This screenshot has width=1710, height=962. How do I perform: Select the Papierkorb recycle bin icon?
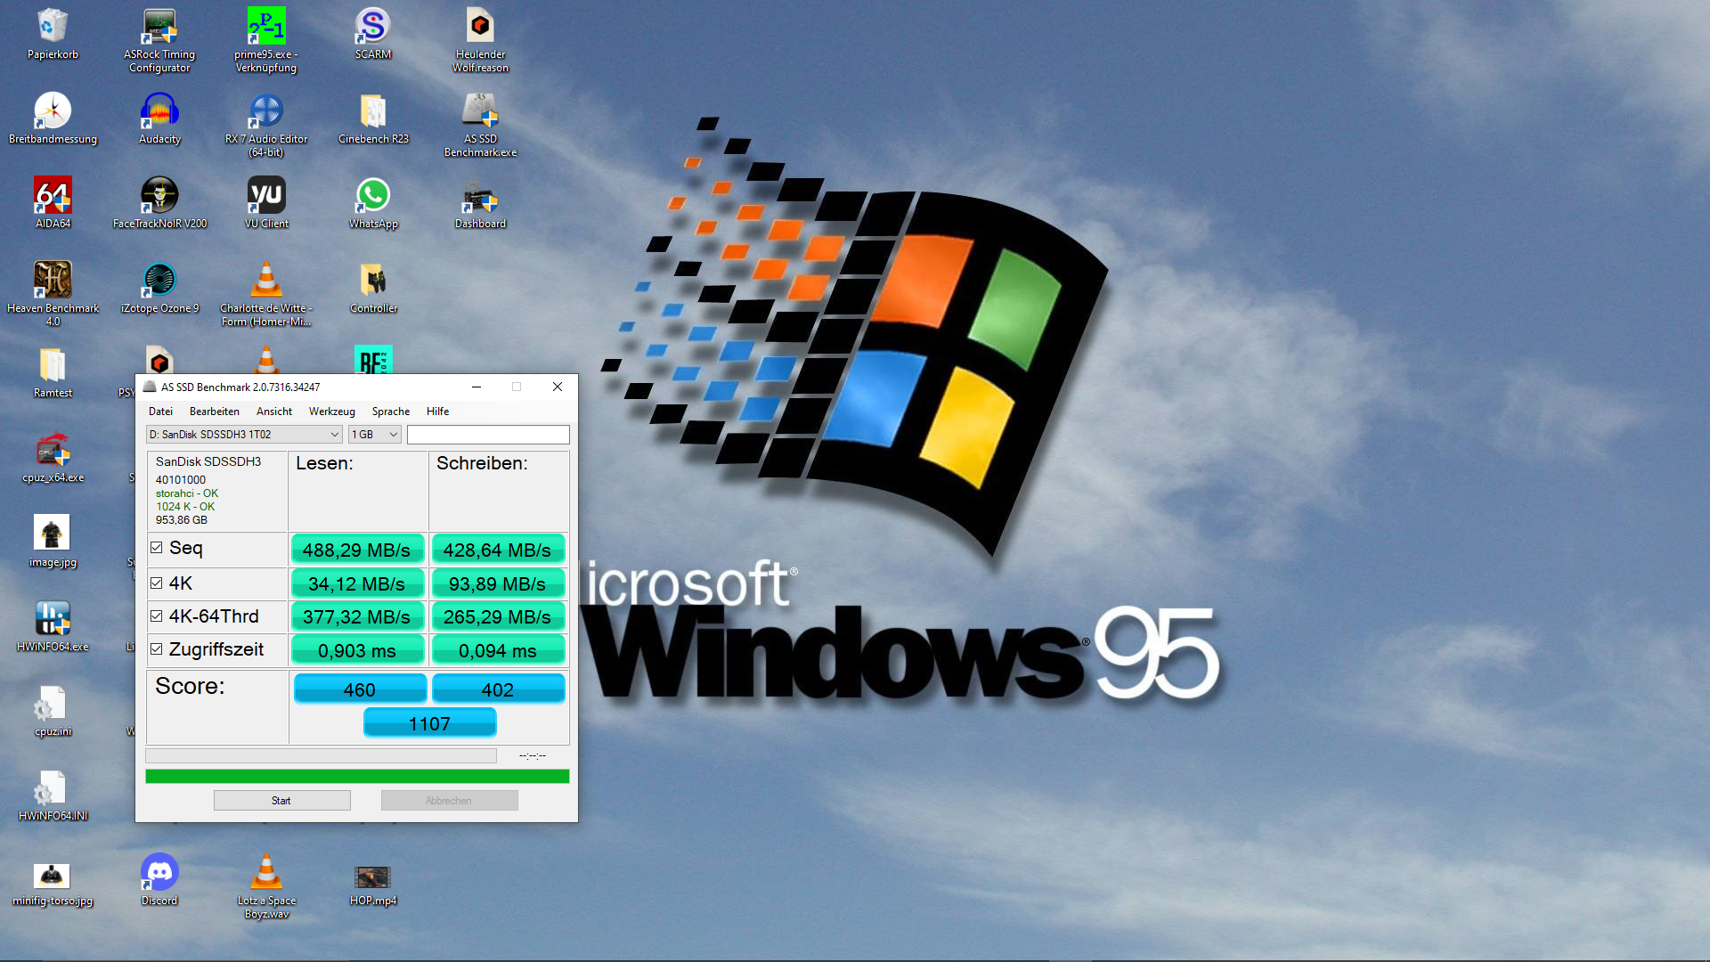[53, 27]
